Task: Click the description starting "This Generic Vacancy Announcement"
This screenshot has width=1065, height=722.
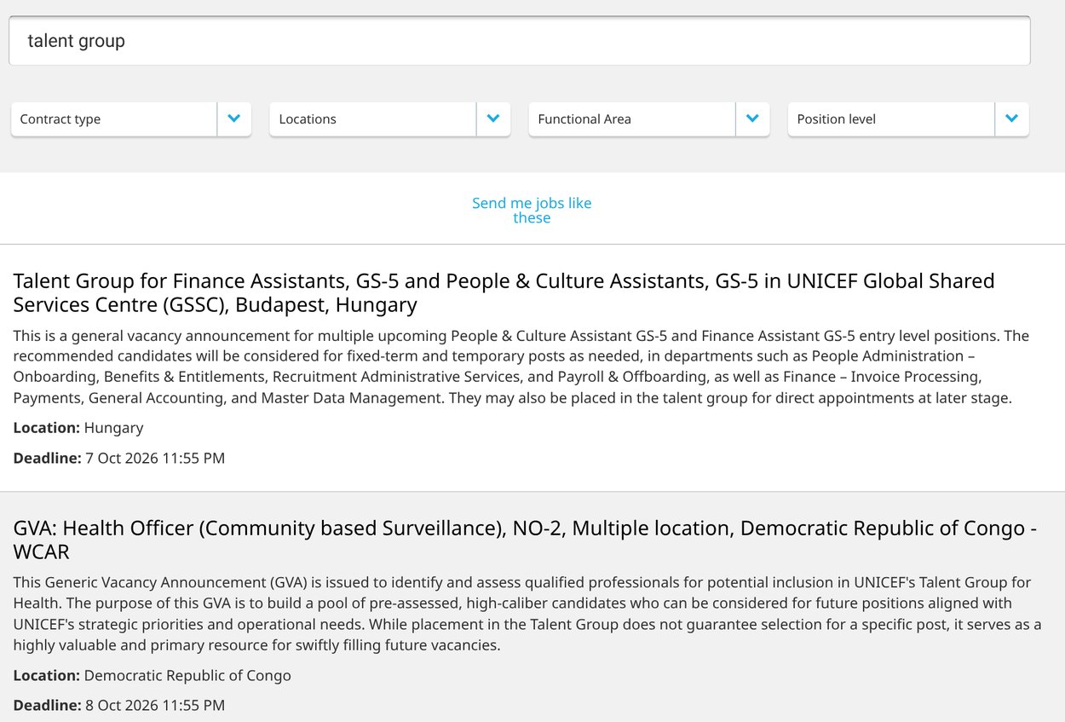Action: [527, 614]
